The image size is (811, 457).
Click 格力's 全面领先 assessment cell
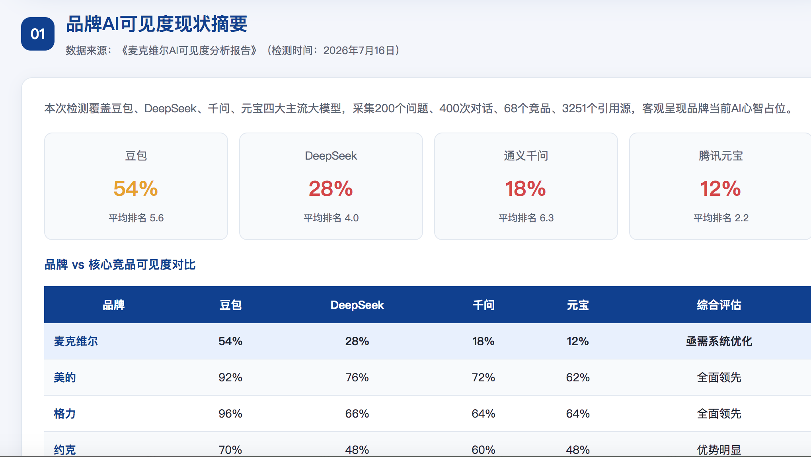719,414
